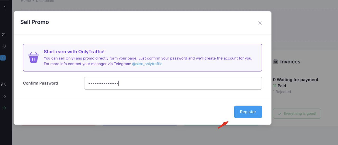
Task: Click the checkmark icon beside Everything is good
Action: (279, 114)
